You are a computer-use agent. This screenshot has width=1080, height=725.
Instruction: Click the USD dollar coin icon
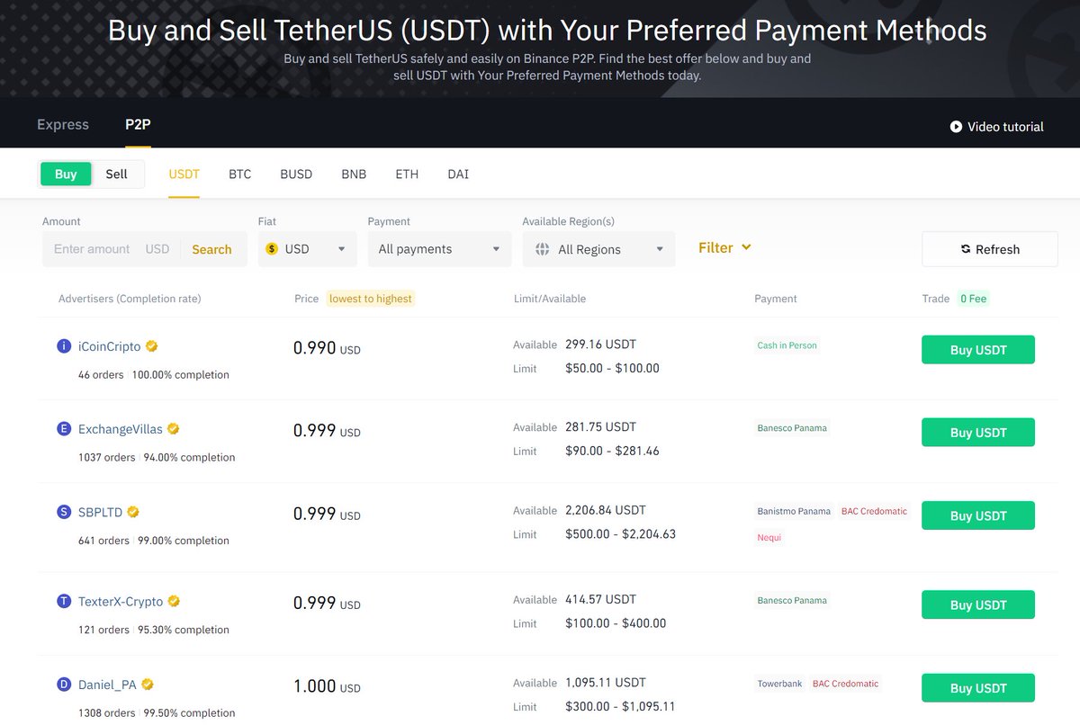[x=272, y=249]
